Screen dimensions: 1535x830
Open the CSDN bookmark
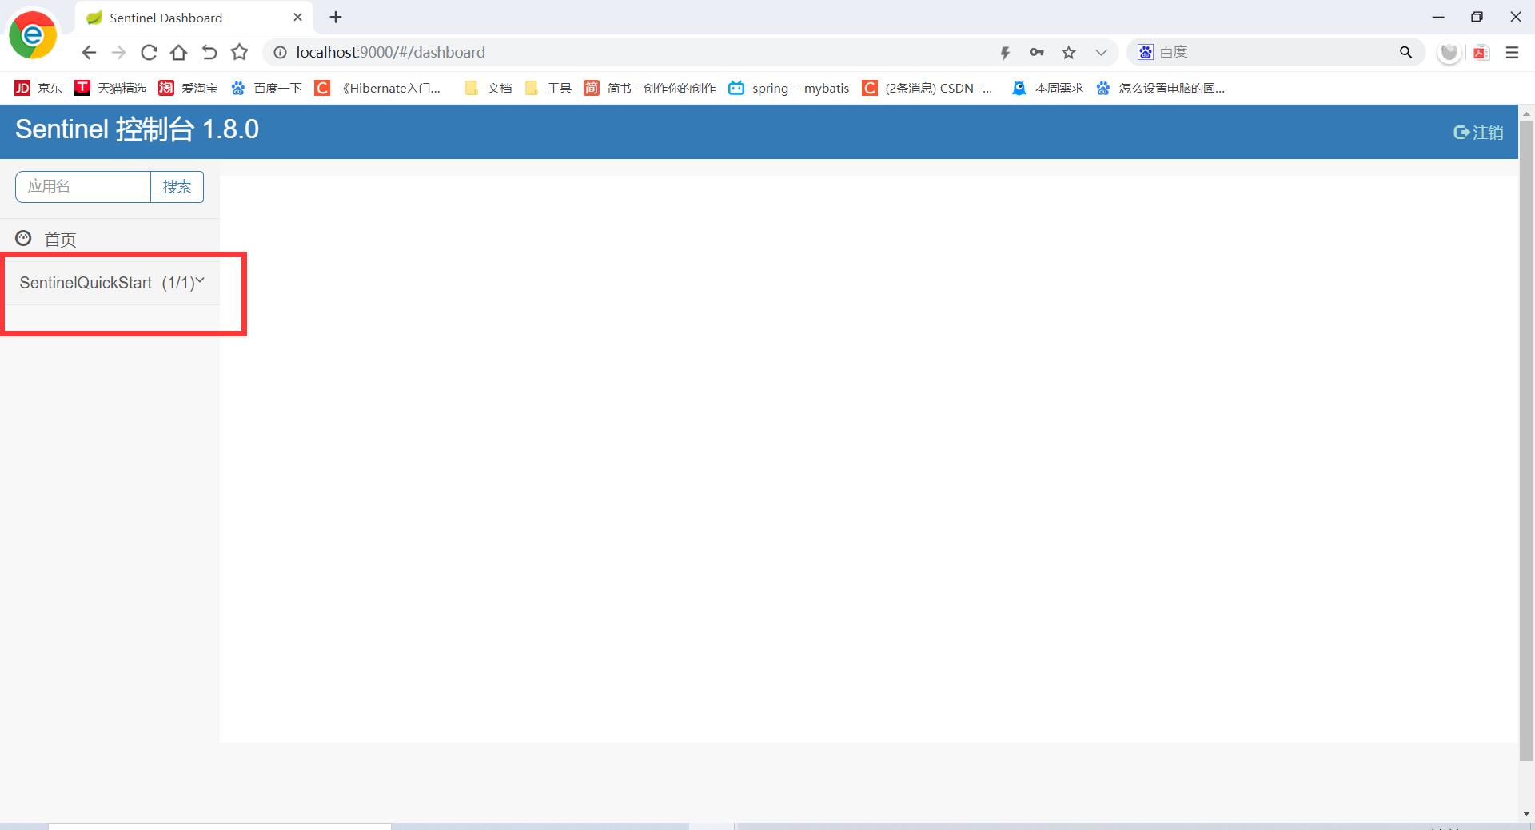(x=927, y=88)
